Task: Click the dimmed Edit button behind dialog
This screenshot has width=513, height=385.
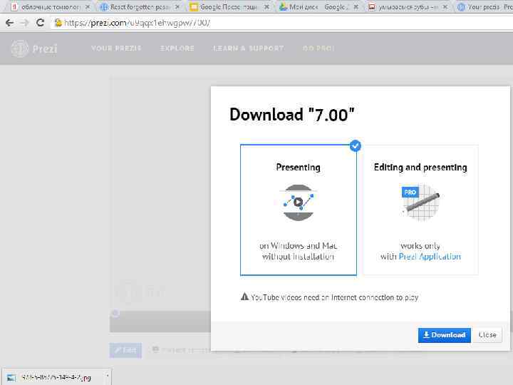Action: click(x=125, y=350)
